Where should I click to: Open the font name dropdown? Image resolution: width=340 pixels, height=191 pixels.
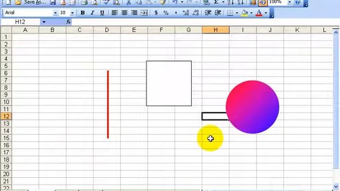click(x=55, y=13)
